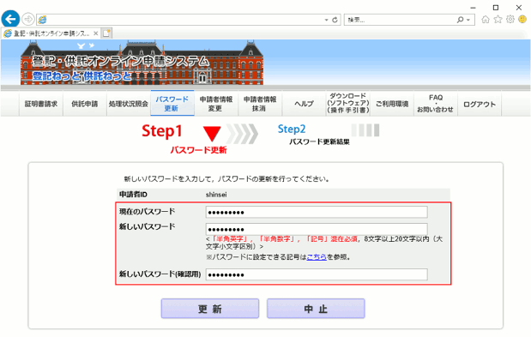Click the 現在のパスワード input field
Screen dimensions: 531x337
pyautogui.click(x=317, y=212)
